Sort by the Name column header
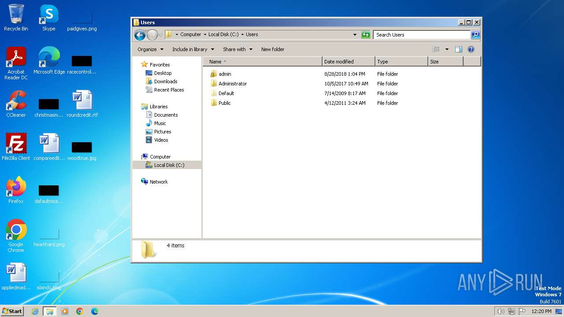Image resolution: width=564 pixels, height=317 pixels. [263, 62]
